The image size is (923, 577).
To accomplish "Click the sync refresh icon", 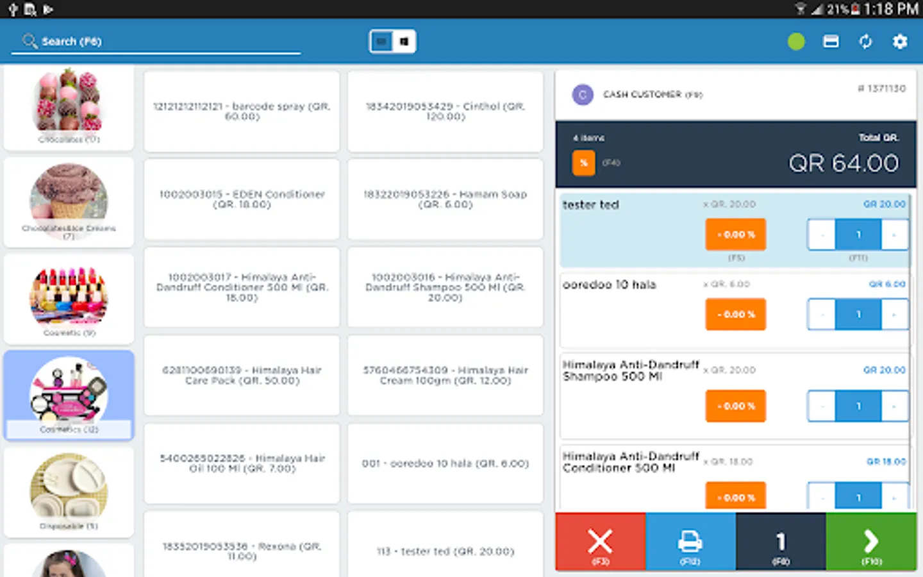I will 865,42.
